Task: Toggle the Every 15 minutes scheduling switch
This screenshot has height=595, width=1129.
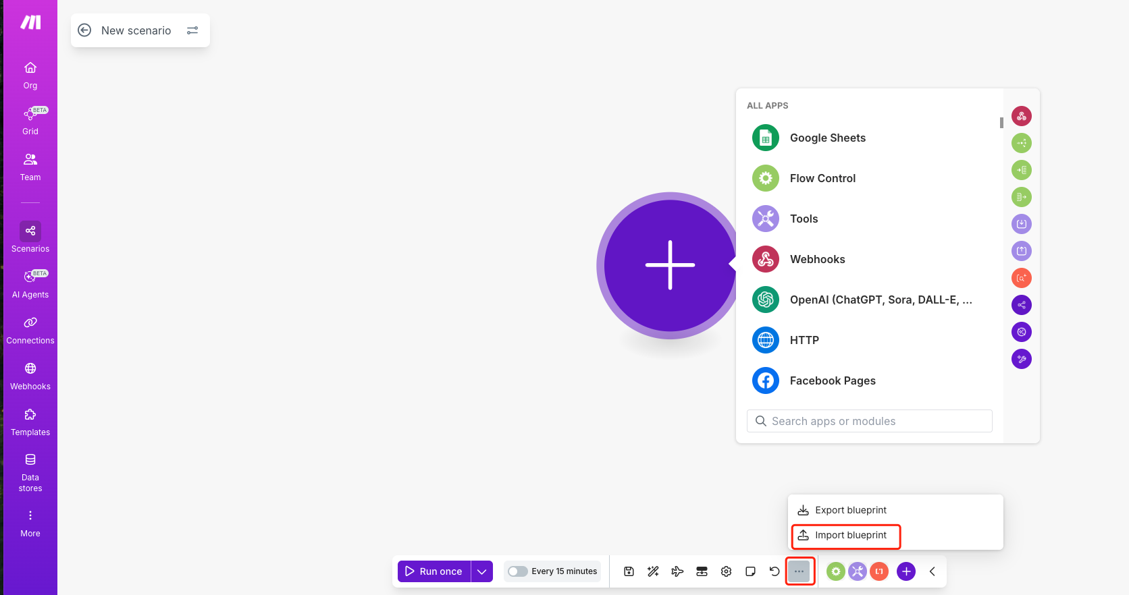Action: pyautogui.click(x=518, y=571)
